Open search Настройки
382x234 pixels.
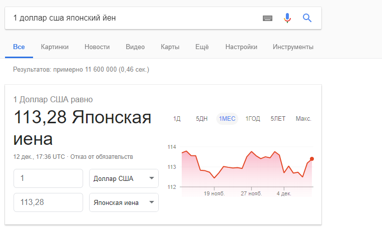click(x=241, y=47)
